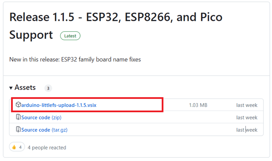Click the "4 people reacted" text

tap(47, 147)
